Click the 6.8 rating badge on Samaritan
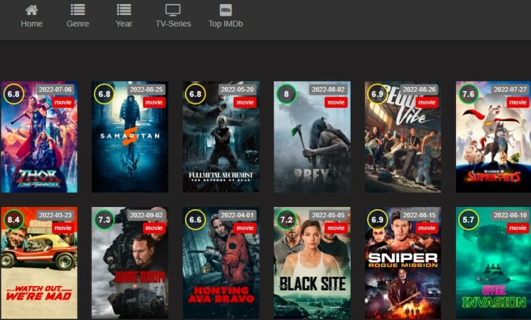Screen dimensions: 531x320 (104, 94)
